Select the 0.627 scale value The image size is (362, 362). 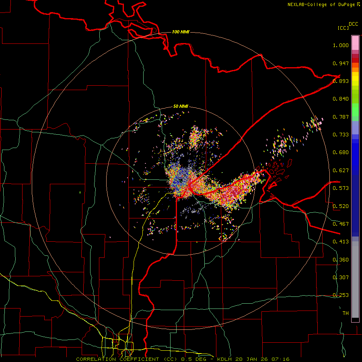[341, 171]
